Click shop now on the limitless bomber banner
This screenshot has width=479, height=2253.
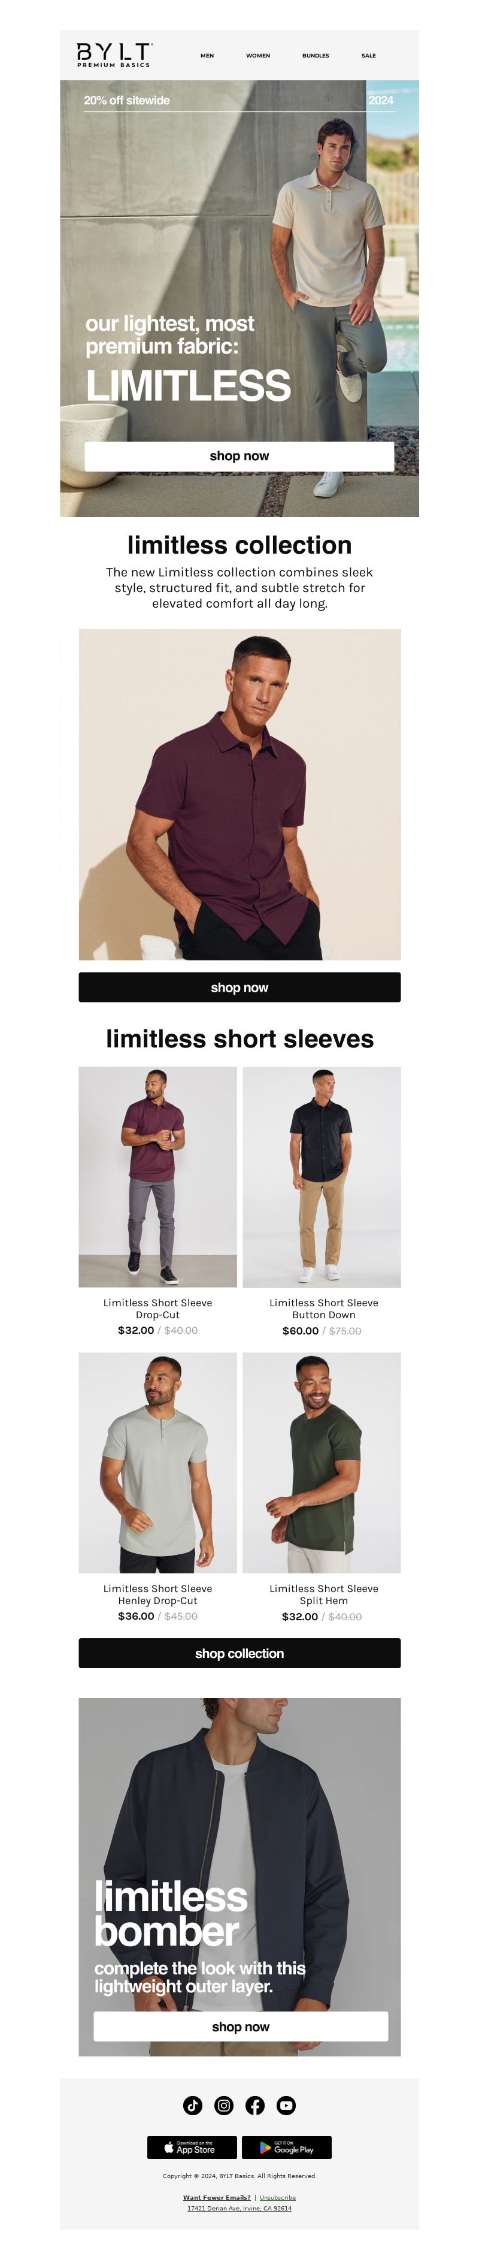point(240,2027)
